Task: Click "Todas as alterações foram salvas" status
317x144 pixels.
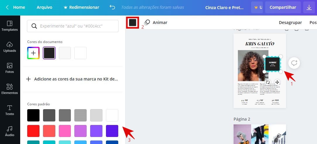Action: [152, 8]
